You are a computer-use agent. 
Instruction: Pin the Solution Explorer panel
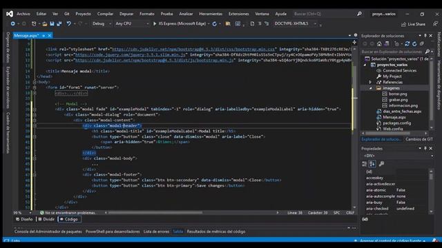tap(425, 36)
